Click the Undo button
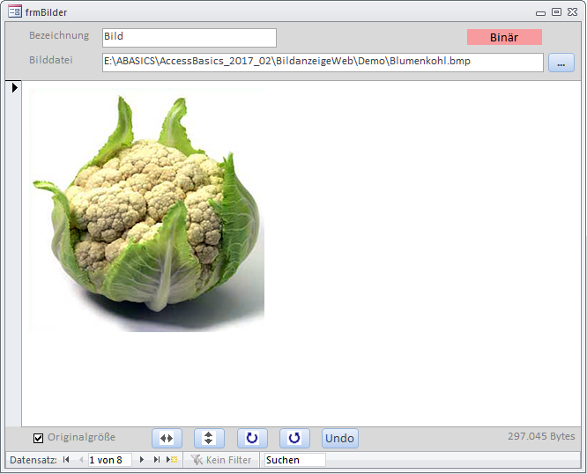 (x=339, y=438)
